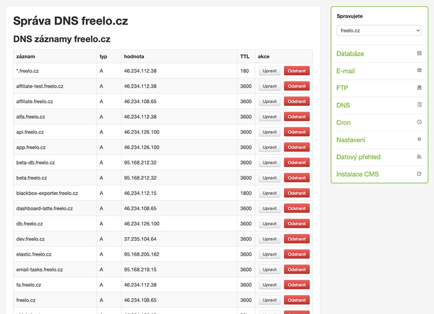Viewport: 434px width, 314px height.
Task: Click the blackbox-exporter.freelo.cz record name
Action: coord(47,193)
